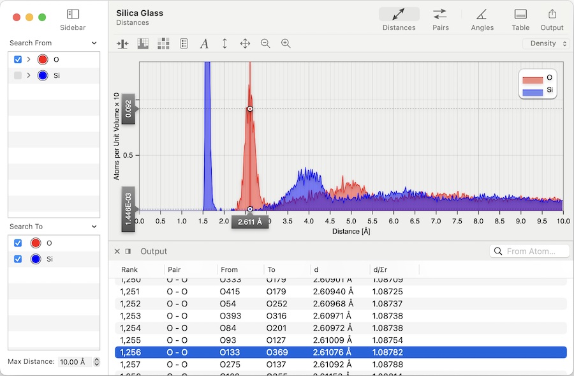Select the four-way move arrows tool
Viewport: 574px width, 376px height.
coord(245,43)
